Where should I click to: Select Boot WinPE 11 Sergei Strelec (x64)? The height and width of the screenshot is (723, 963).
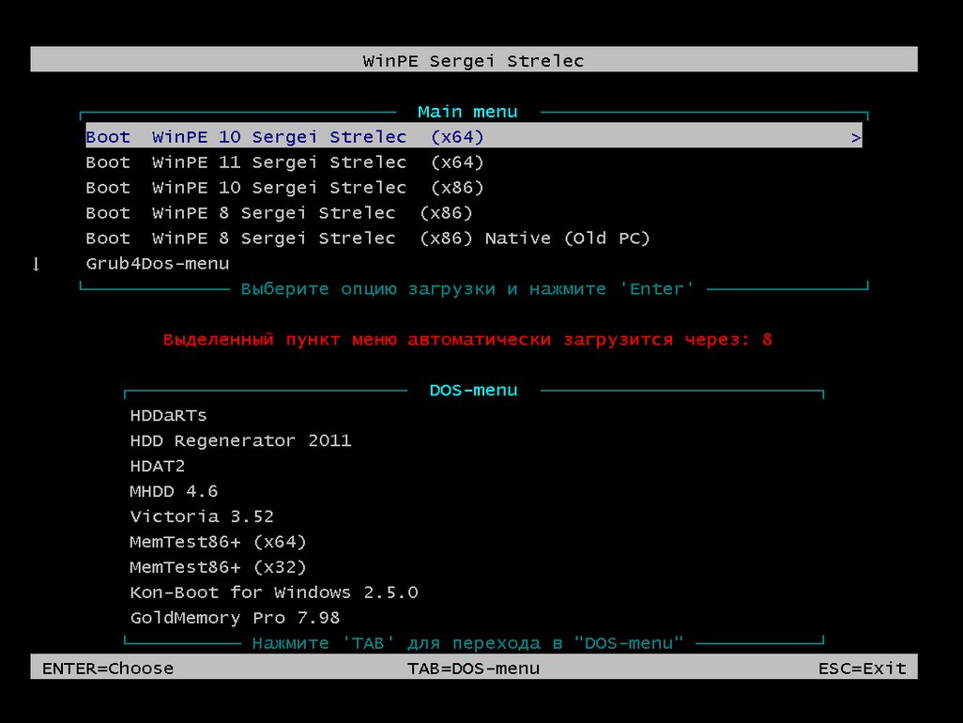point(284,162)
